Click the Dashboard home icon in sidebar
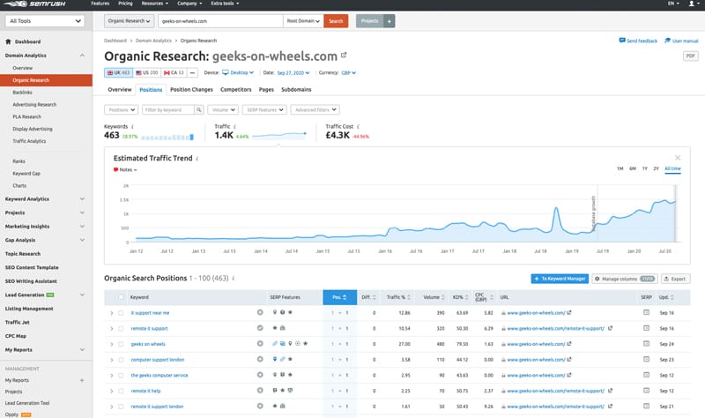This screenshot has width=705, height=418. [9, 41]
